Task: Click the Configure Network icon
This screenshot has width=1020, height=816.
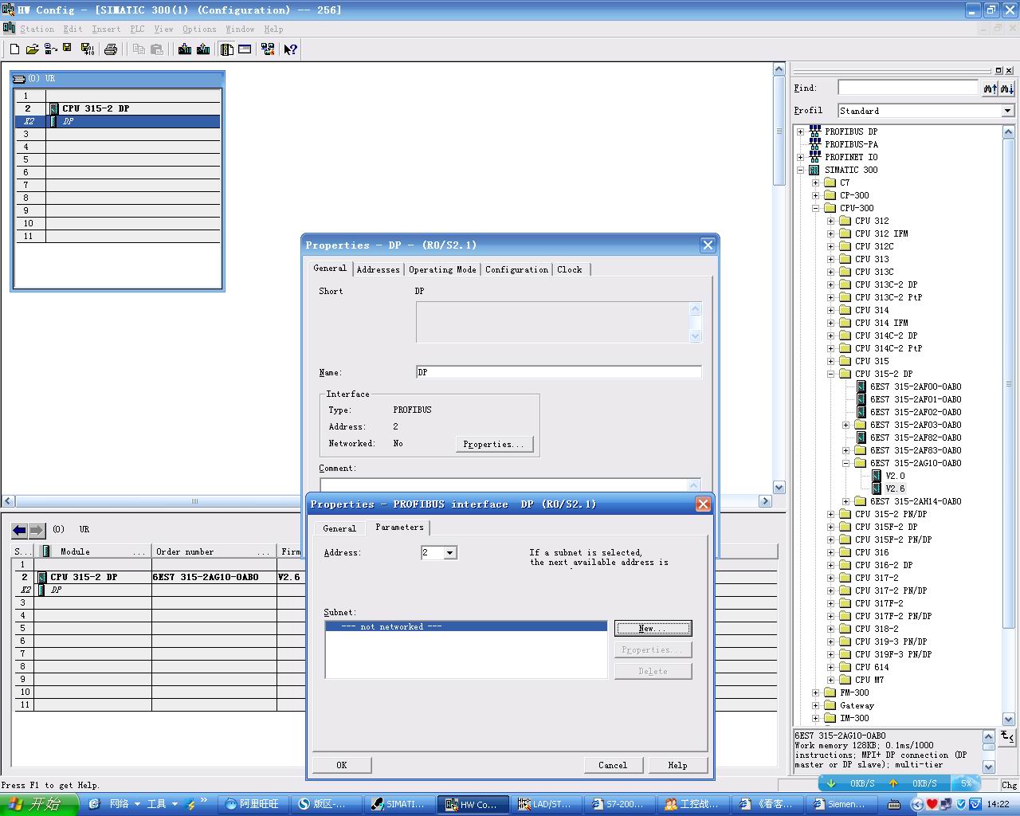Action: (268, 49)
